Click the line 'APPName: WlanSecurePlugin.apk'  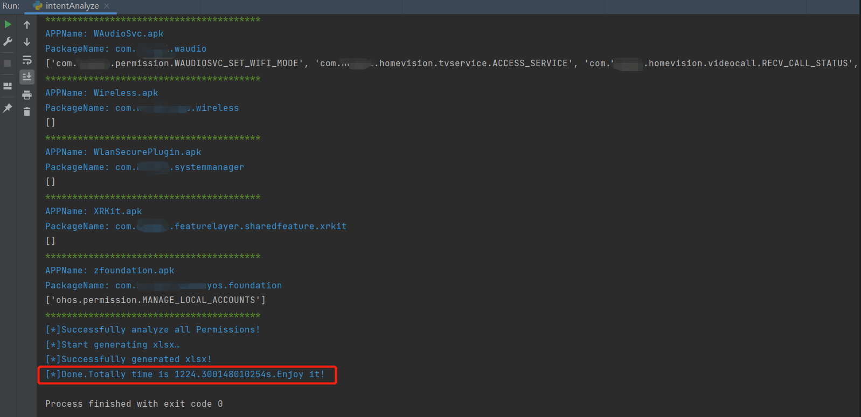coord(123,152)
